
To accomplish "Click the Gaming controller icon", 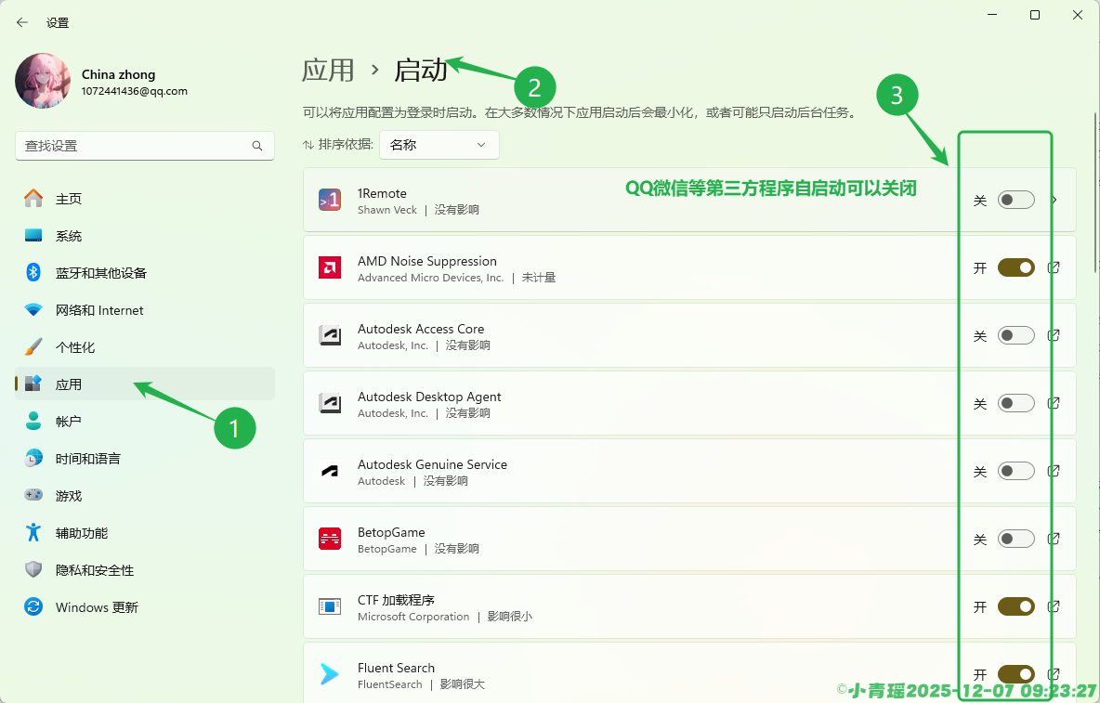I will pyautogui.click(x=33, y=496).
